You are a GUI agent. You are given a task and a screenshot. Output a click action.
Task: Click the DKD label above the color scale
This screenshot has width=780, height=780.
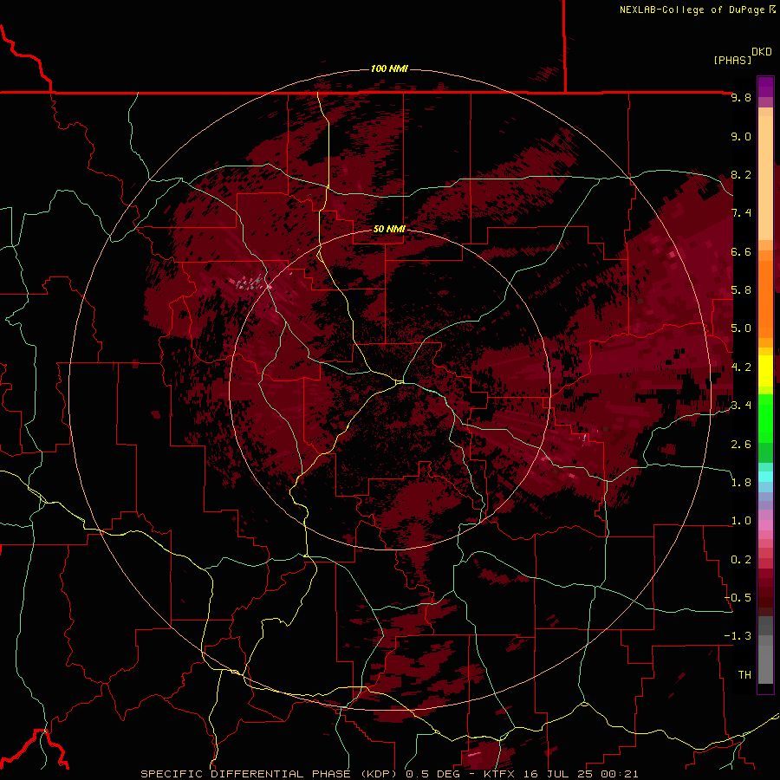pos(762,52)
